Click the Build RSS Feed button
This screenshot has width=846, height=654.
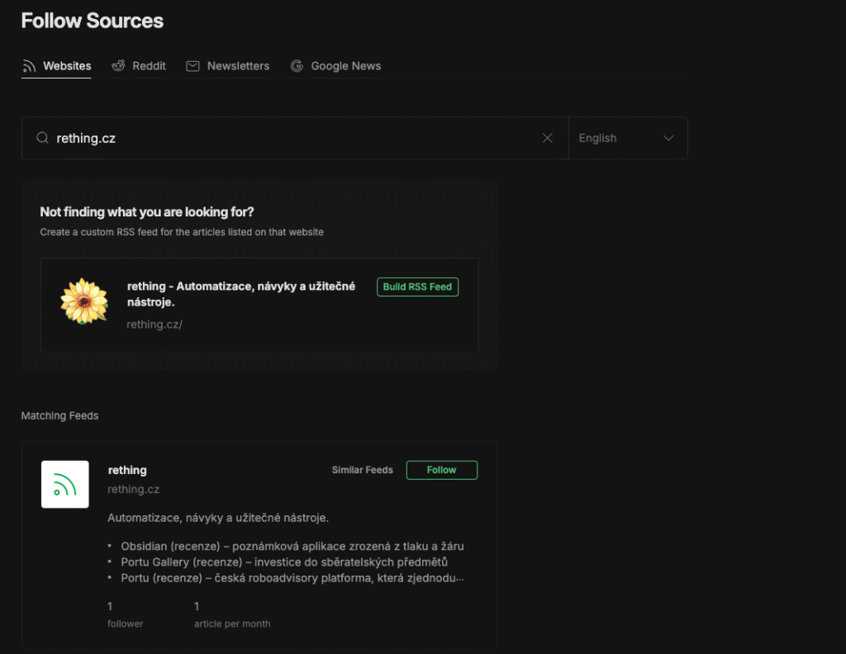(x=417, y=287)
